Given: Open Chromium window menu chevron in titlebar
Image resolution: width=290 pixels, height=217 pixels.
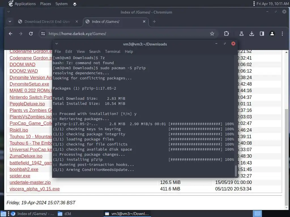Looking at the screenshot, I should (8, 12).
